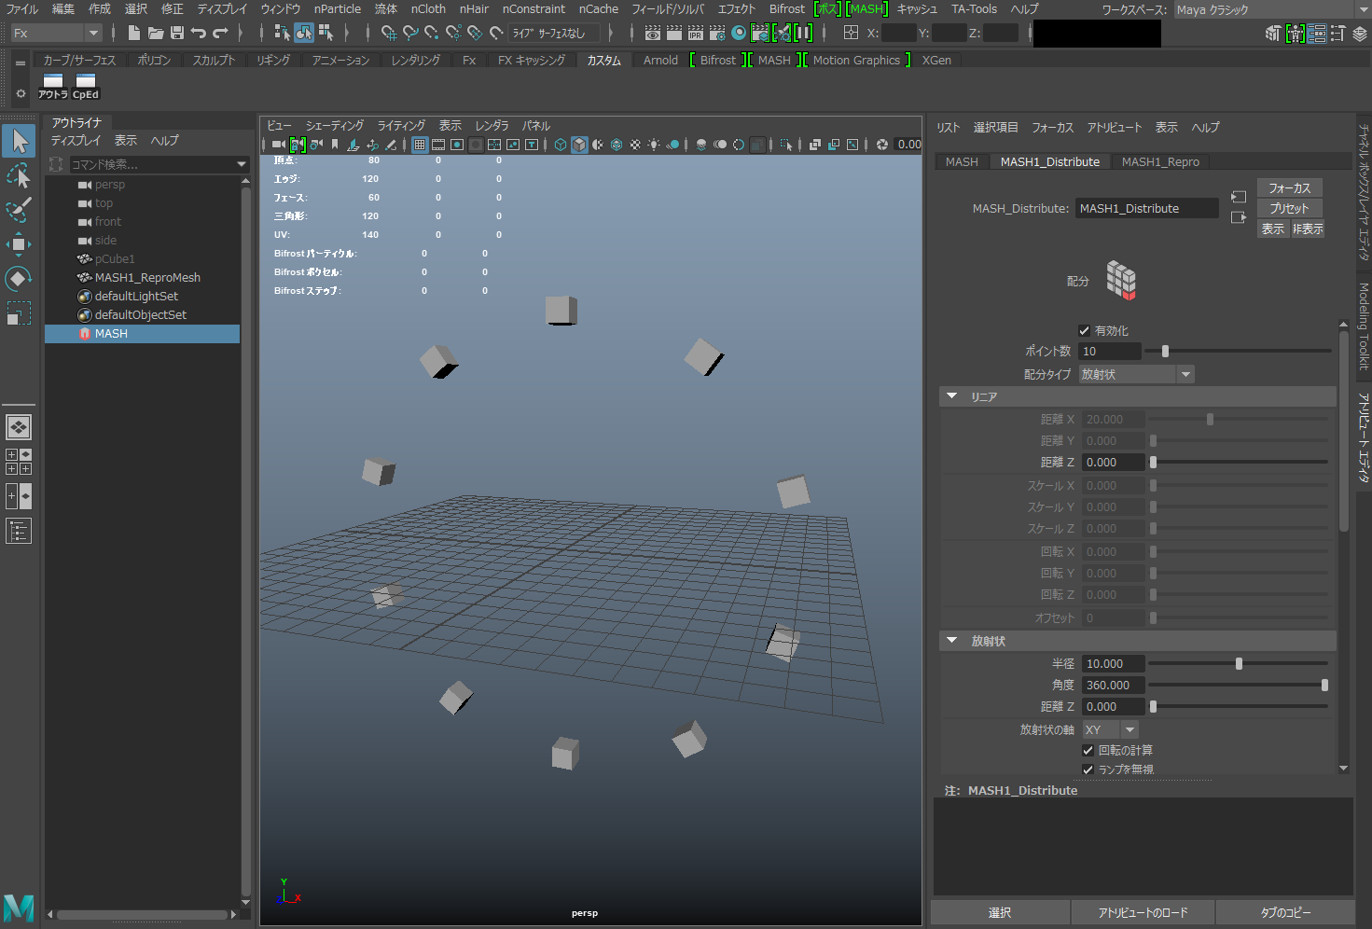
Task: Save the scene with floppy icon
Action: point(177,33)
